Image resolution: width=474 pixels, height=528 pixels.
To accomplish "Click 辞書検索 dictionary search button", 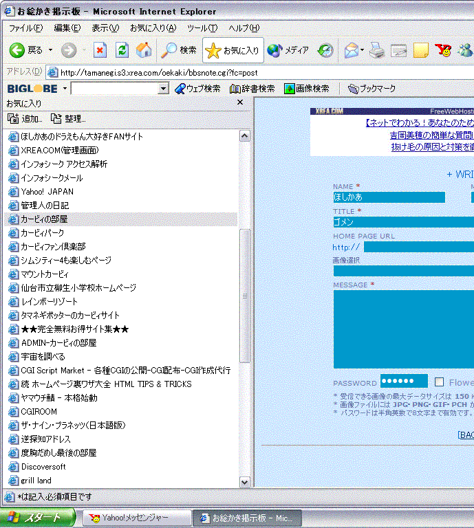I will coord(252,89).
